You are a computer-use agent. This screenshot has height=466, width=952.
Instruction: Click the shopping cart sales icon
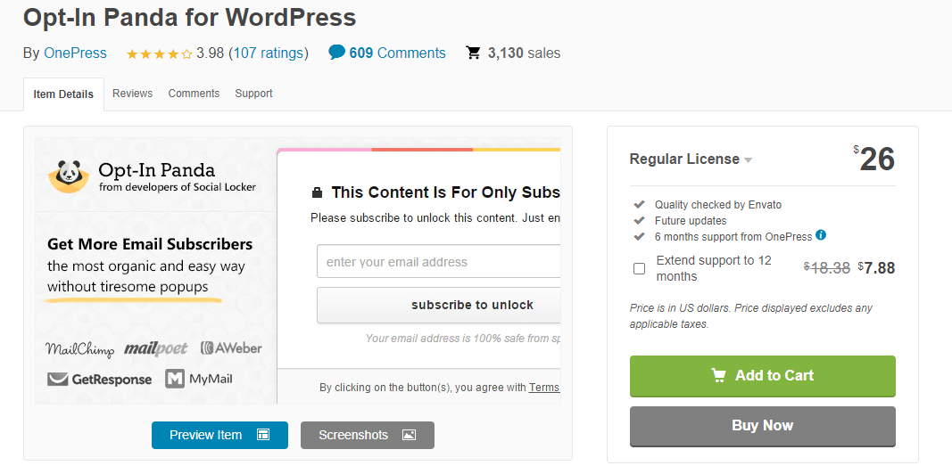(x=473, y=53)
